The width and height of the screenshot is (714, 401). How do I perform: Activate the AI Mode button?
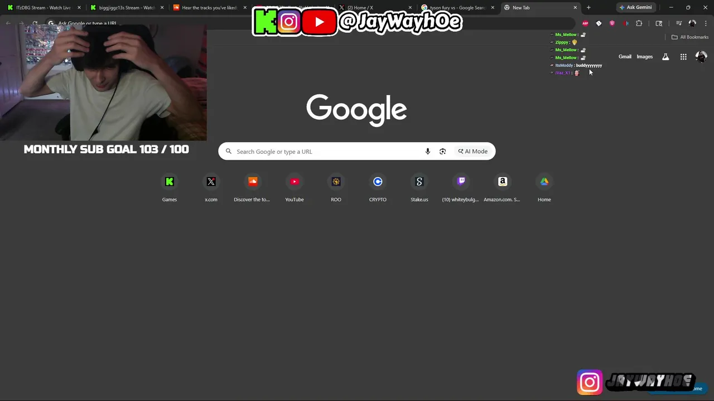(x=473, y=151)
